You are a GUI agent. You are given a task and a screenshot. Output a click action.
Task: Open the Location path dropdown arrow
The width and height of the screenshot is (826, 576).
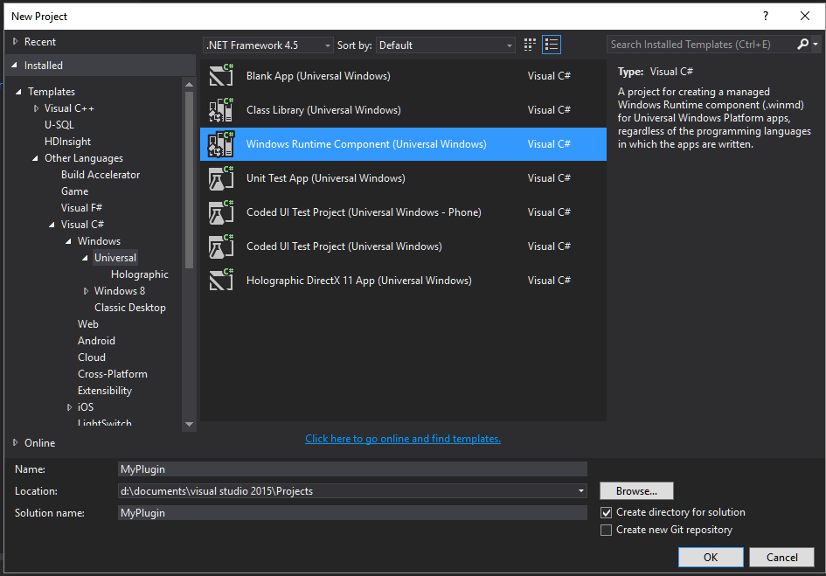[x=581, y=490]
